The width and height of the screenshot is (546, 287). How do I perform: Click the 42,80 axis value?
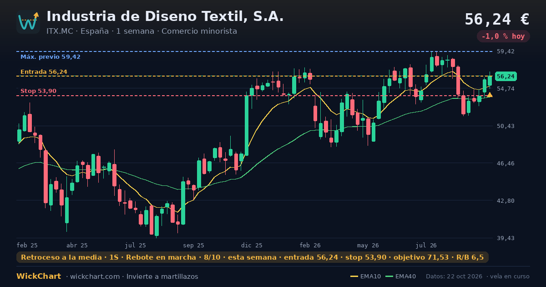click(x=505, y=200)
